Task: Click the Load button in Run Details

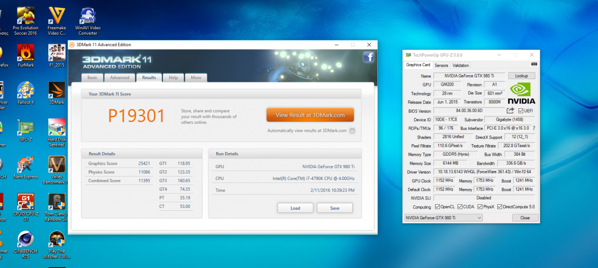Action: pyautogui.click(x=296, y=208)
